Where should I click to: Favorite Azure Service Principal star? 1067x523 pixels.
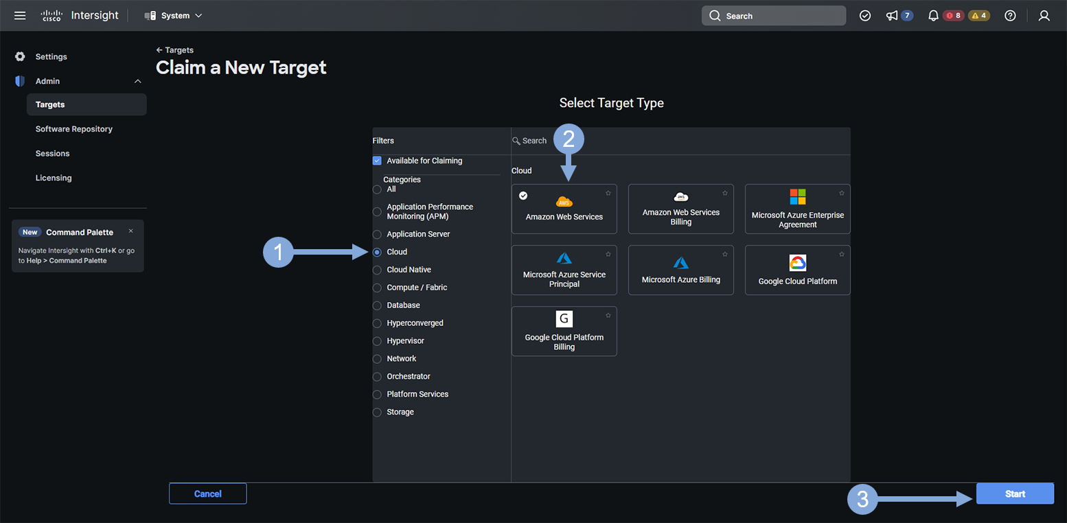[608, 254]
